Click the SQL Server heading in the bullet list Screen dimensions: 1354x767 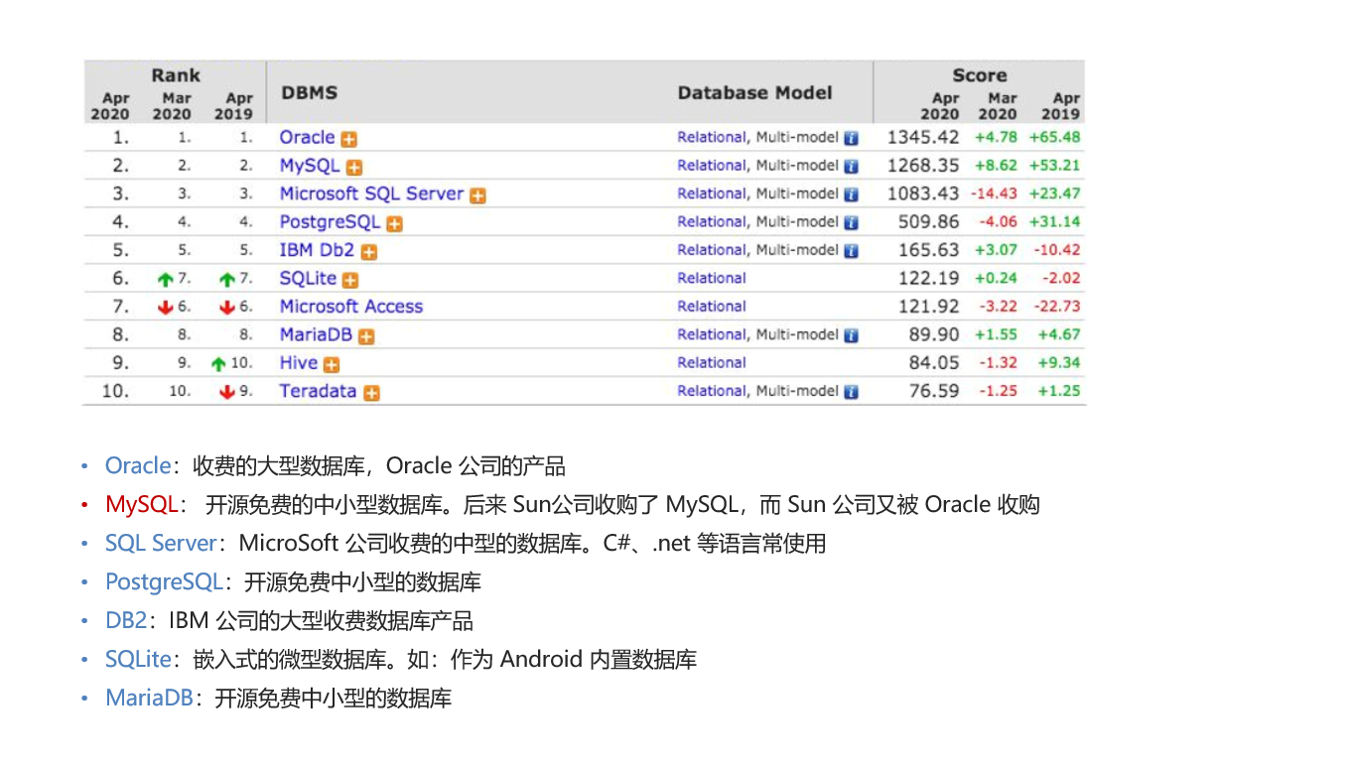click(x=160, y=543)
